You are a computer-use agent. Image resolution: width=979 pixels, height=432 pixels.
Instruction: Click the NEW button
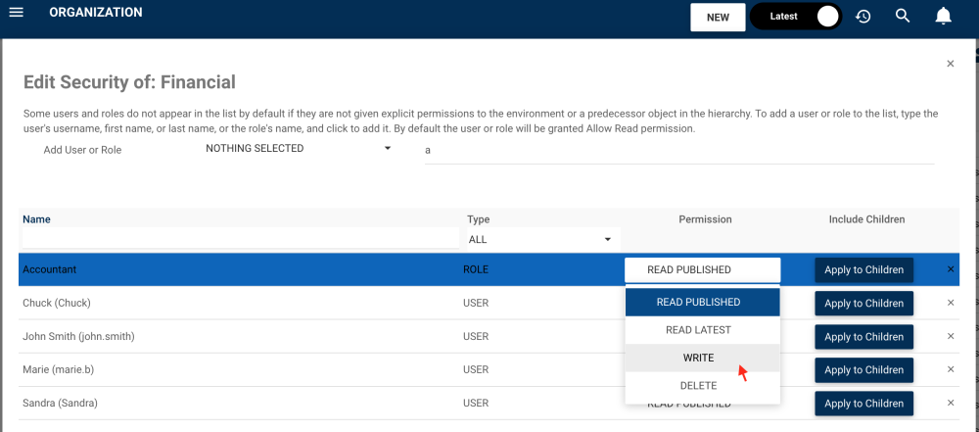(718, 17)
